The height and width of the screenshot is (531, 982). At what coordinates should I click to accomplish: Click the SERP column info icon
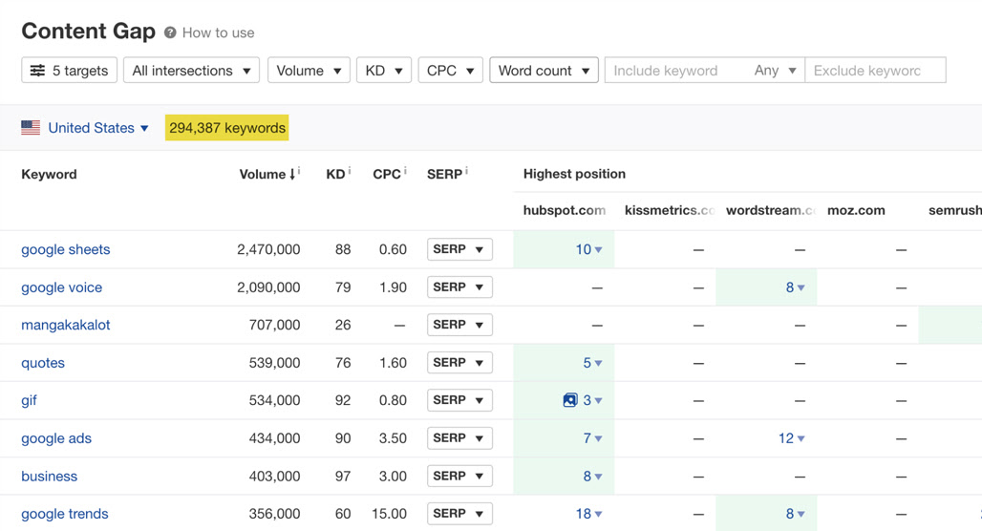click(x=466, y=170)
